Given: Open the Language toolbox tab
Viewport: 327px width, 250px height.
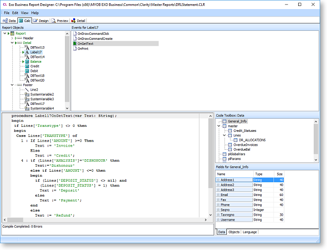Looking at the screenshot, I should coord(250,232).
